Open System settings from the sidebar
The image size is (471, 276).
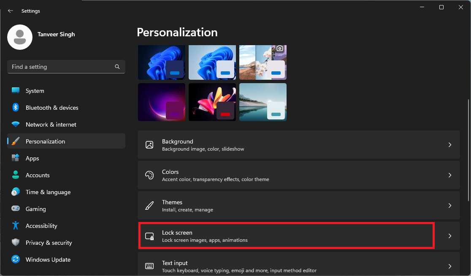[35, 90]
